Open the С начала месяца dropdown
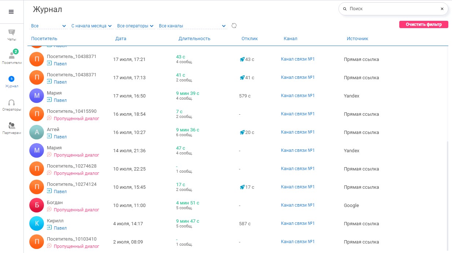Image resolution: width=452 pixels, height=253 pixels. 92,26
